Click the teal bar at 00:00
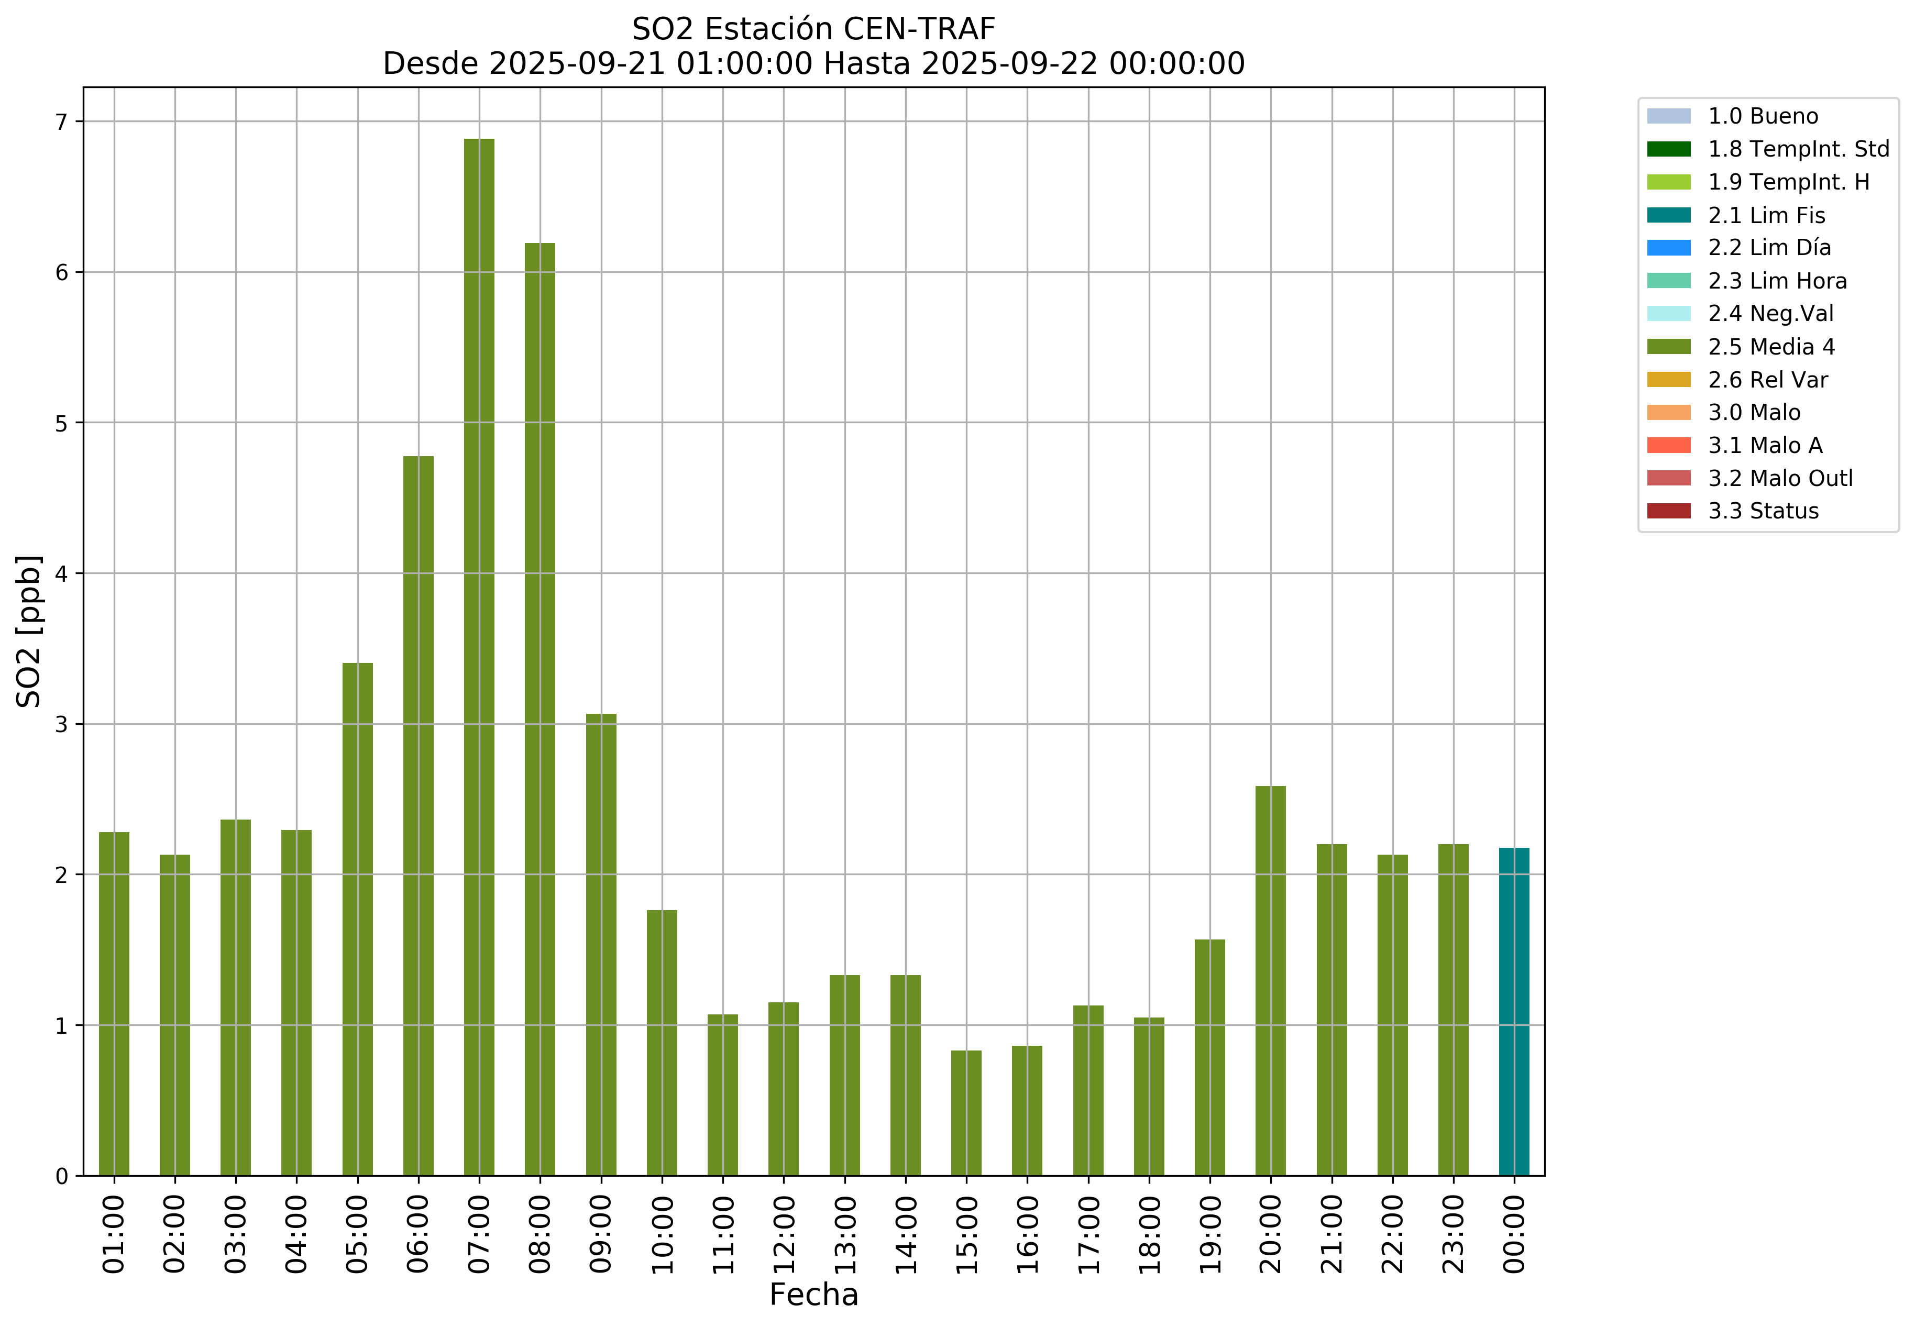Viewport: 1915px width, 1327px height. pyautogui.click(x=1513, y=1011)
